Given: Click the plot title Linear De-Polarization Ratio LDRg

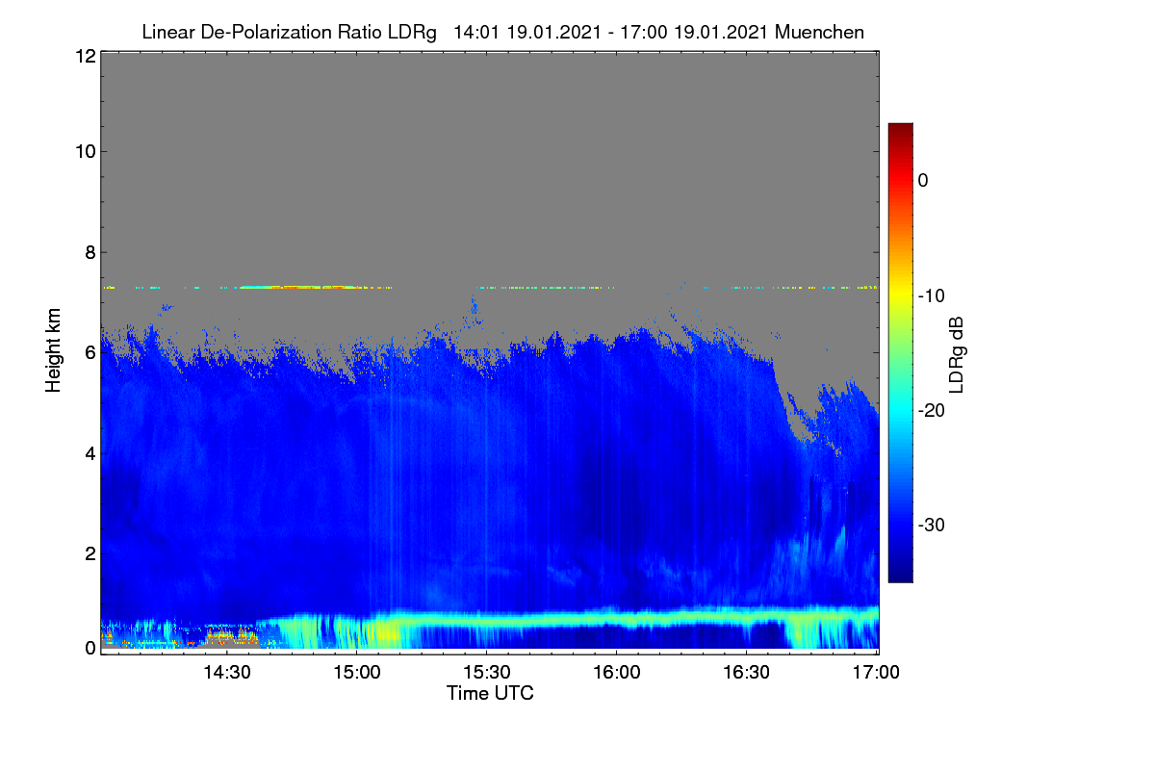Looking at the screenshot, I should 289,33.
